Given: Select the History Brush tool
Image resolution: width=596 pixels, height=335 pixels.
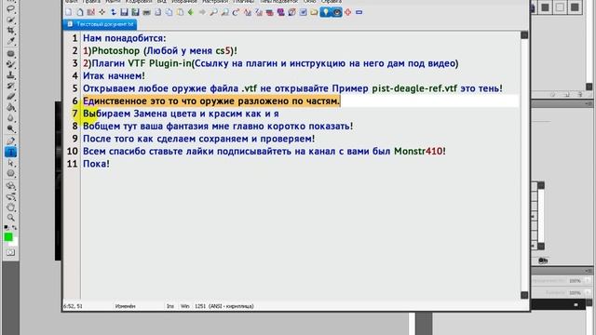Looking at the screenshot, I should pos(10,86).
